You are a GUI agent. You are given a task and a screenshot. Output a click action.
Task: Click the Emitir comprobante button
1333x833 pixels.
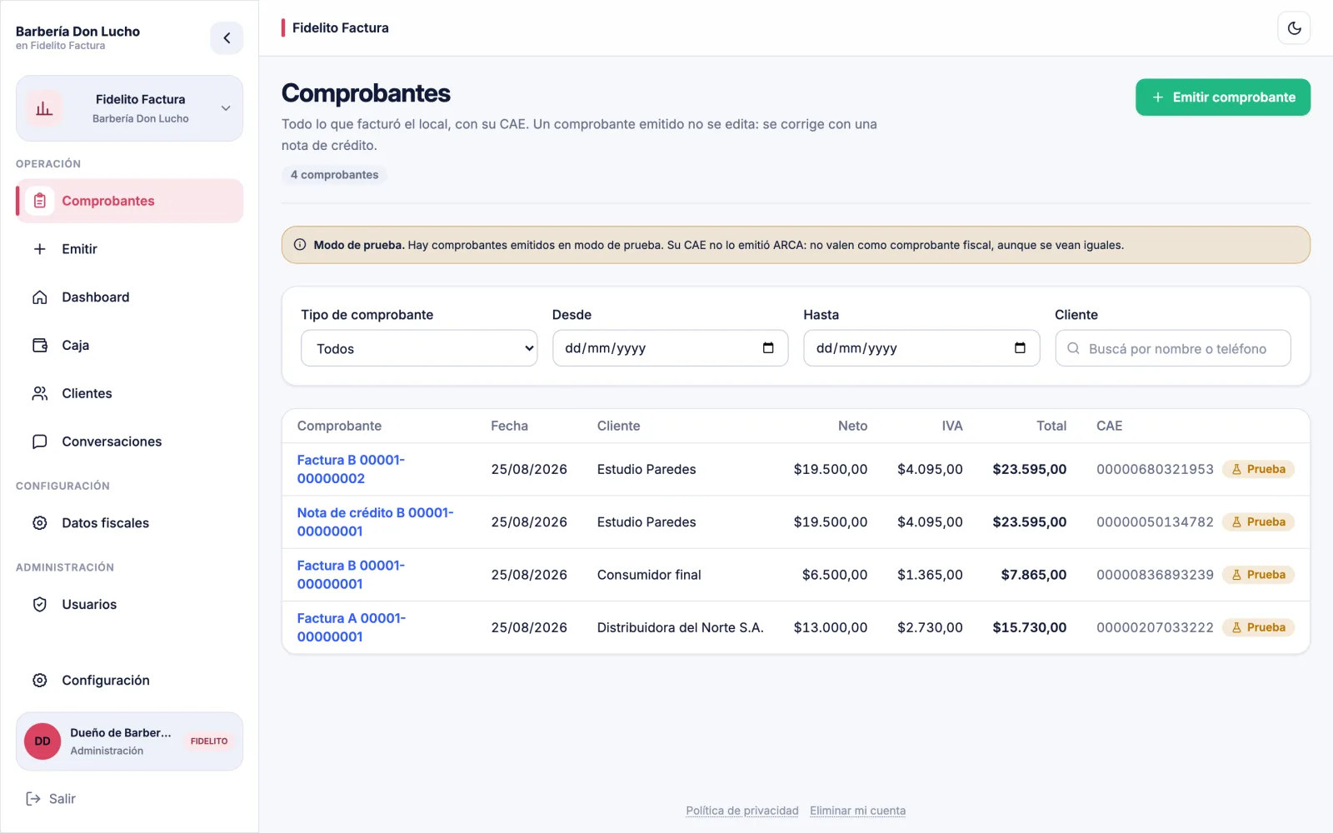[x=1223, y=97]
